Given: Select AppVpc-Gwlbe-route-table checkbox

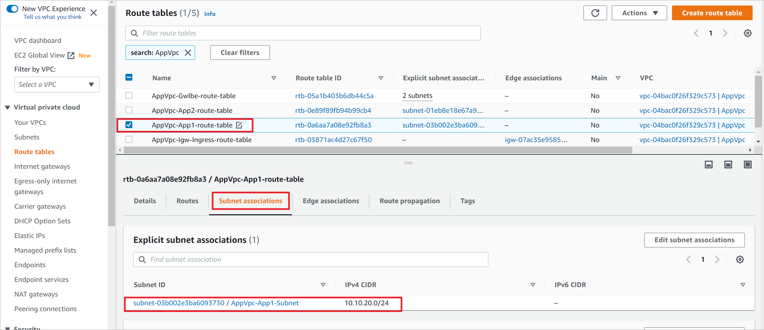Looking at the screenshot, I should [129, 96].
